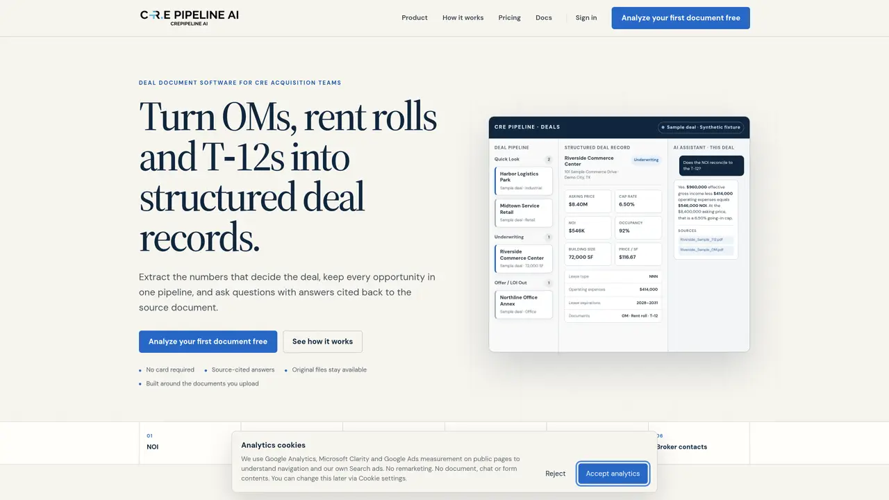Click the See how it works button

click(x=322, y=342)
